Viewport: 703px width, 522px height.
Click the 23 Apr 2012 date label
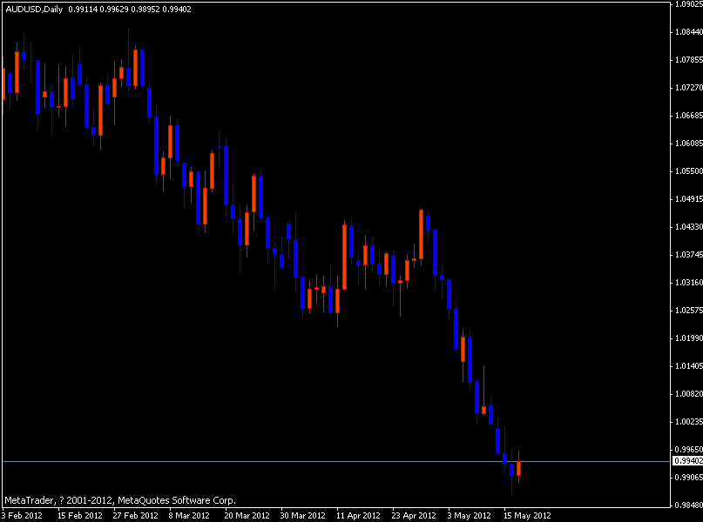click(x=414, y=515)
